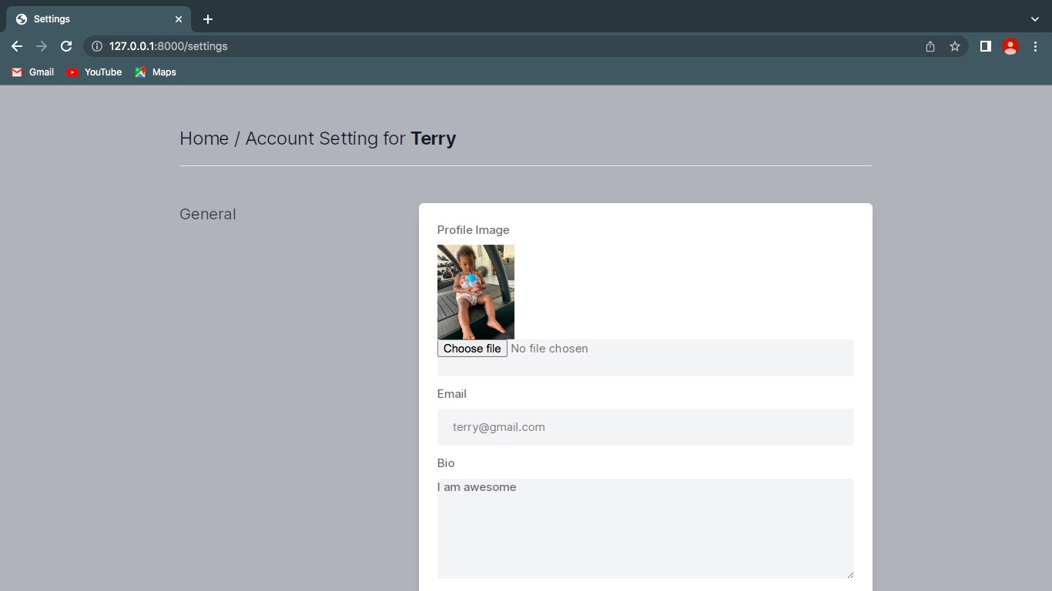The height and width of the screenshot is (591, 1052).
Task: Click inside the Bio text area
Action: click(x=645, y=529)
